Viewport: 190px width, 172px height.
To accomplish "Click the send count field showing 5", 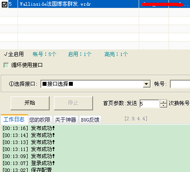I will [x=149, y=104].
